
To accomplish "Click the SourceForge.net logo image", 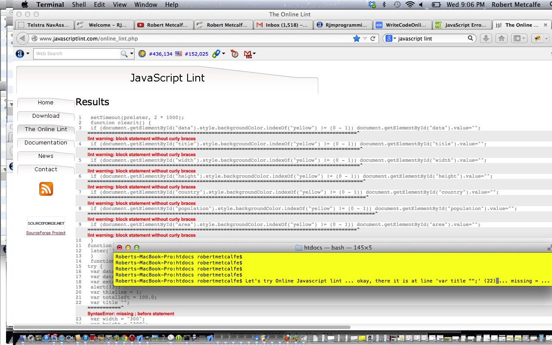I will (x=46, y=223).
